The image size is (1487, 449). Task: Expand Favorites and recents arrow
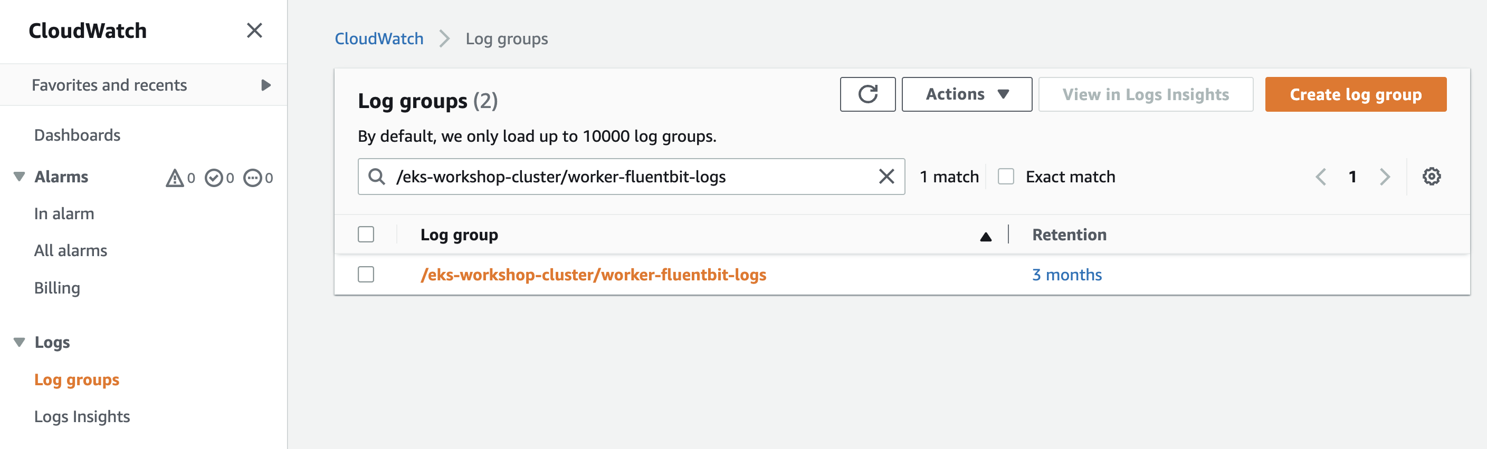pyautogui.click(x=266, y=85)
